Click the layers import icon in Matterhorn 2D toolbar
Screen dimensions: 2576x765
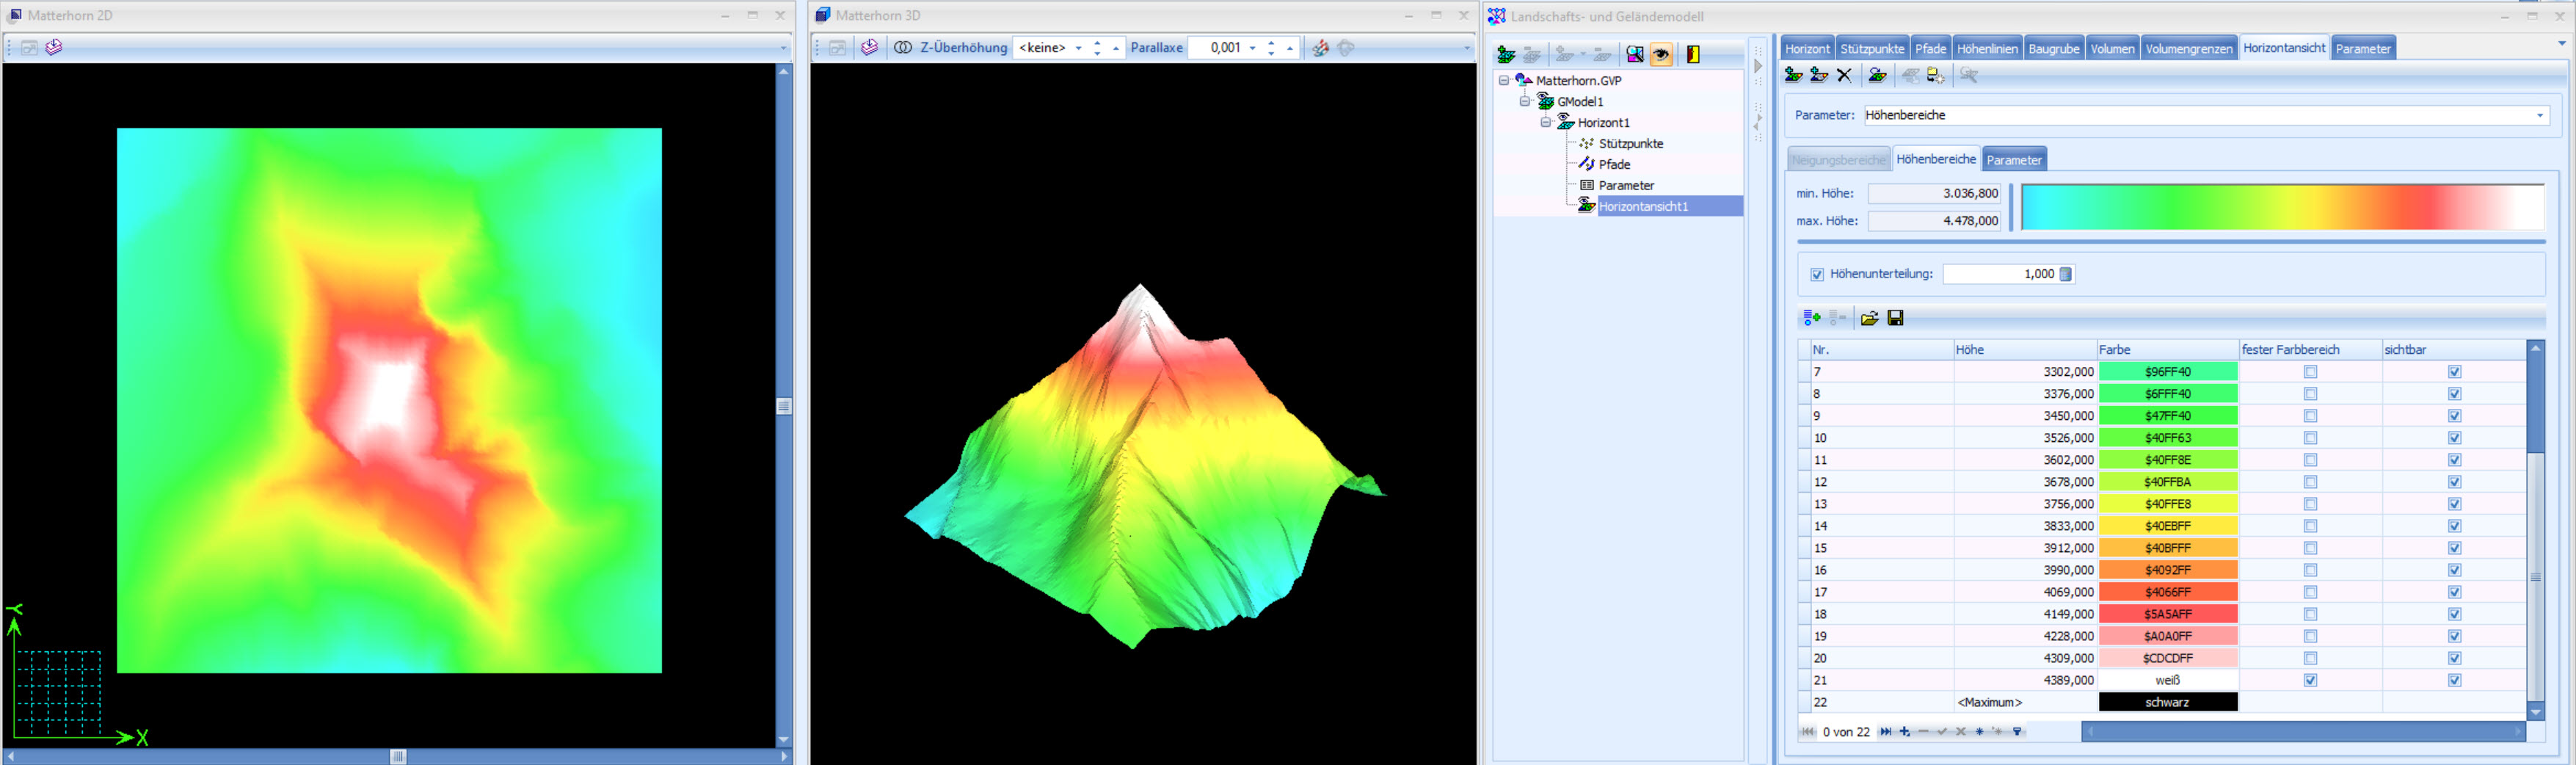pos(54,48)
